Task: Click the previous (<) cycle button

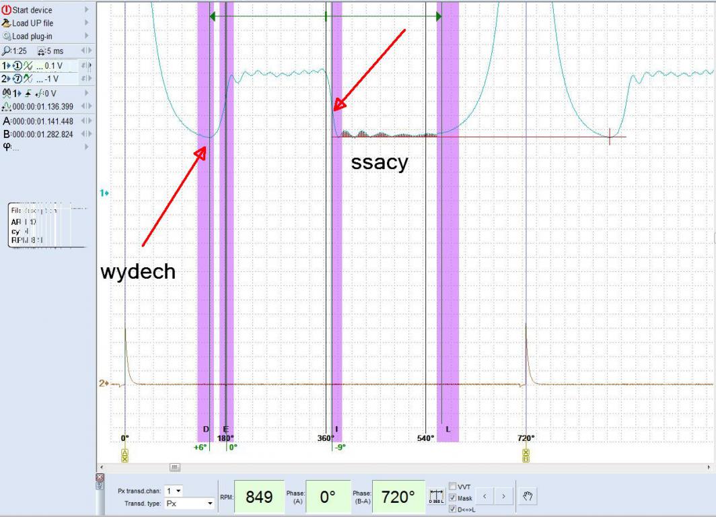Action: pyautogui.click(x=485, y=496)
